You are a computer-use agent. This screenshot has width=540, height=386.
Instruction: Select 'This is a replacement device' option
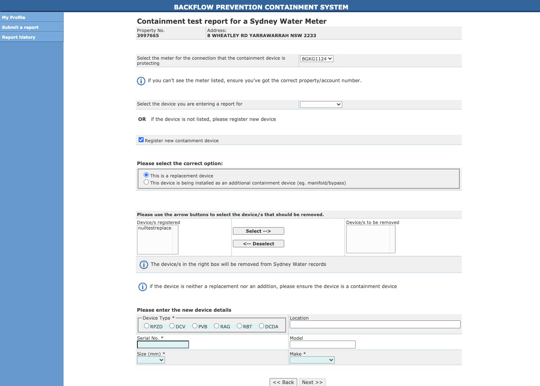click(146, 175)
